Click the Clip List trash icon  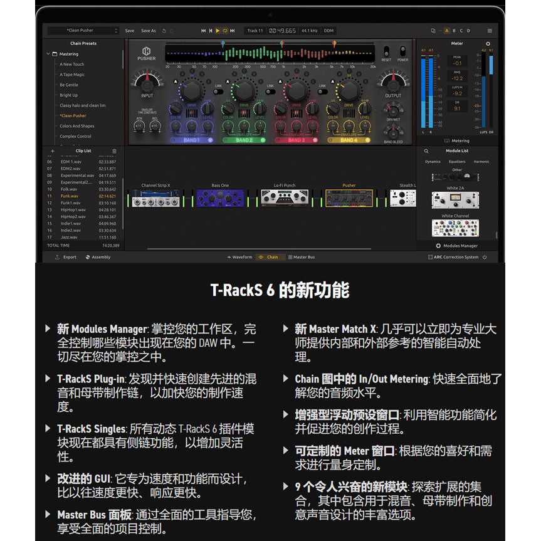114,151
